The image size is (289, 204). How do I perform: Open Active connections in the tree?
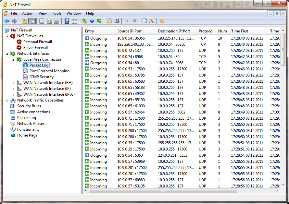click(33, 112)
